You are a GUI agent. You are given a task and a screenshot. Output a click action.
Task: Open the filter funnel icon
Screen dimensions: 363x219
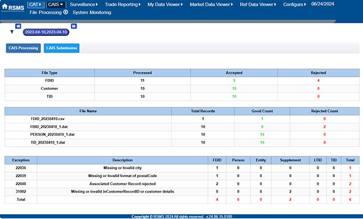[x=12, y=32]
